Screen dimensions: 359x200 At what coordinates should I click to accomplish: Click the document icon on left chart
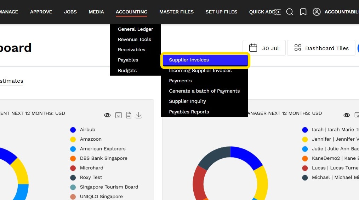click(x=129, y=115)
